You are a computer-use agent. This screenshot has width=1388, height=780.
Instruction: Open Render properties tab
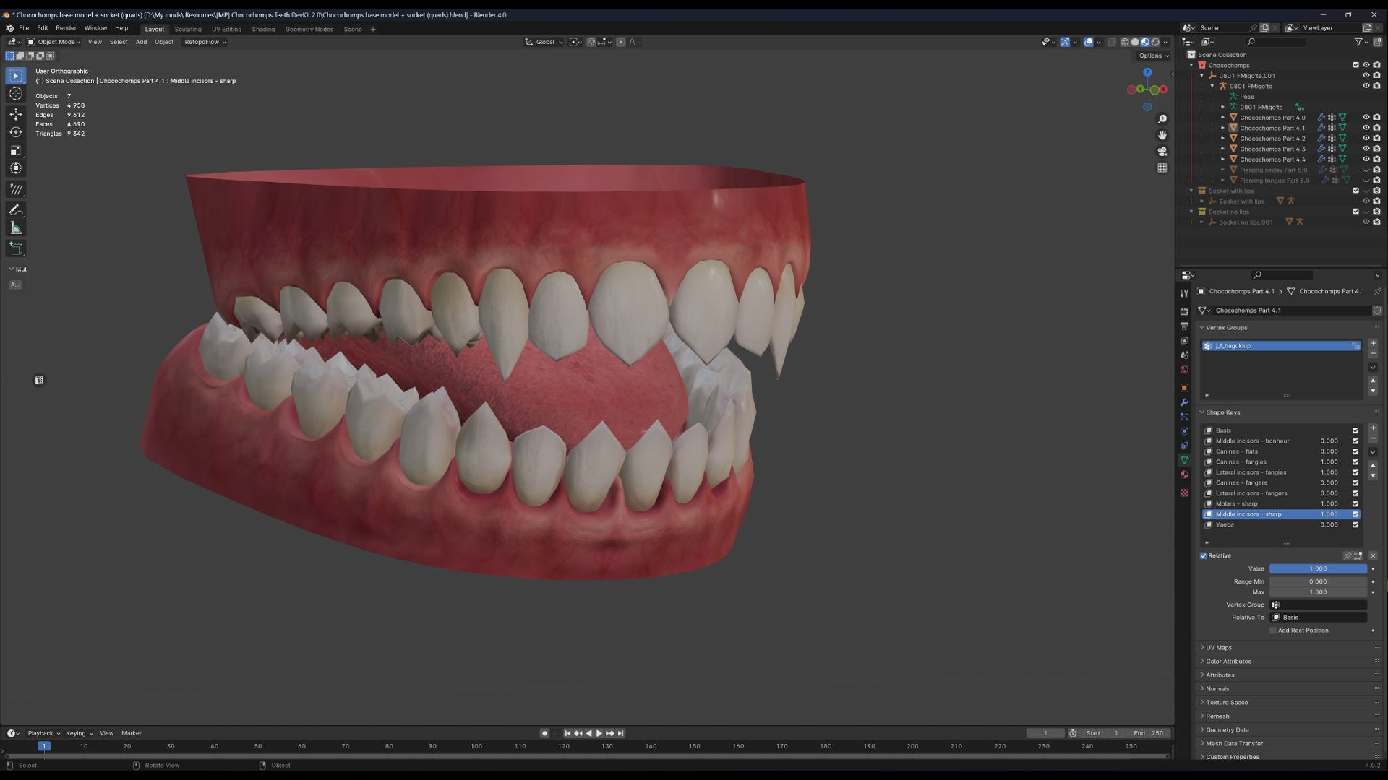point(1184,311)
